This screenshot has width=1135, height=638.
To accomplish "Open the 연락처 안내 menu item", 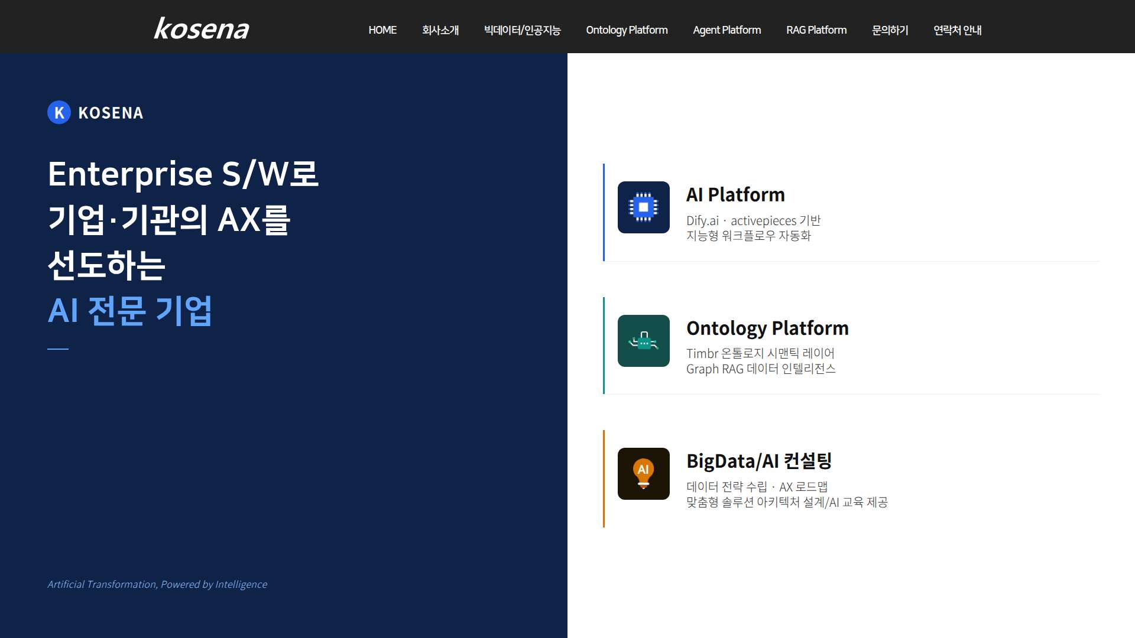I will tap(957, 30).
